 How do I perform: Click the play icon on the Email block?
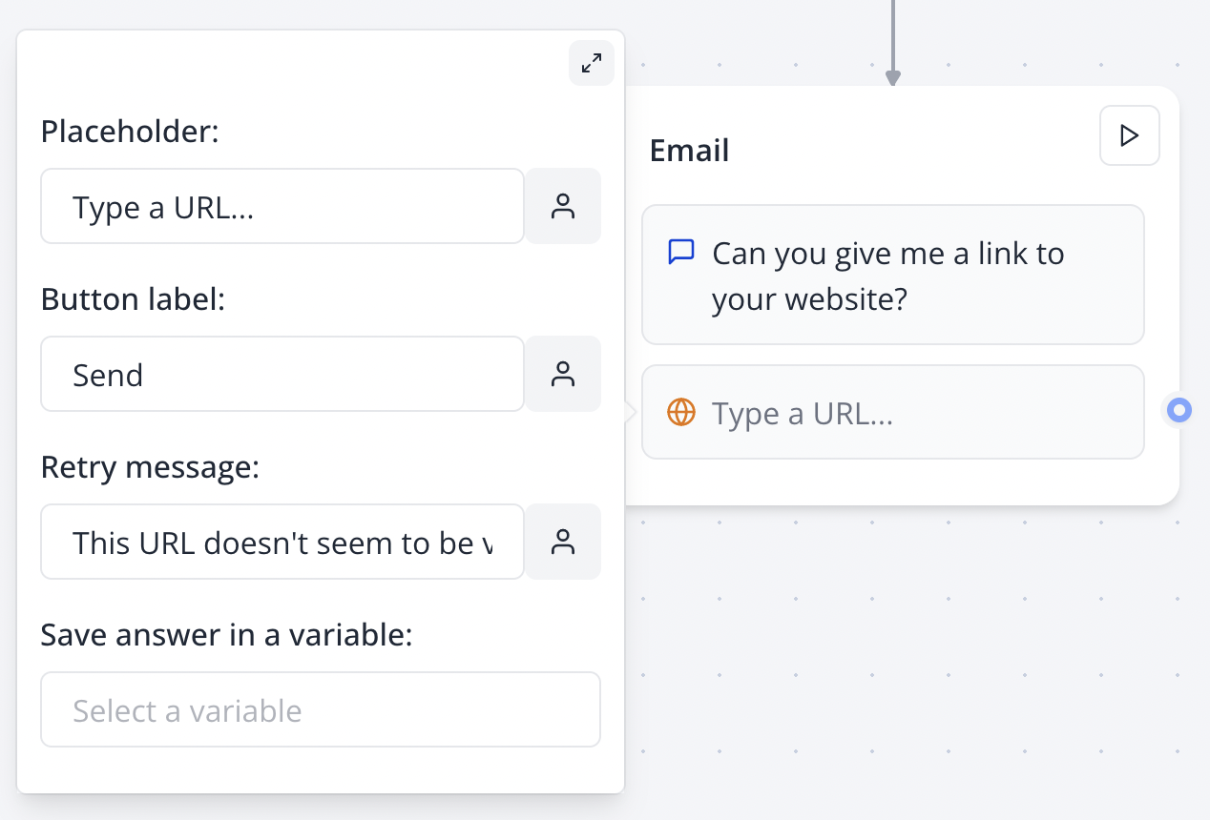[1129, 135]
